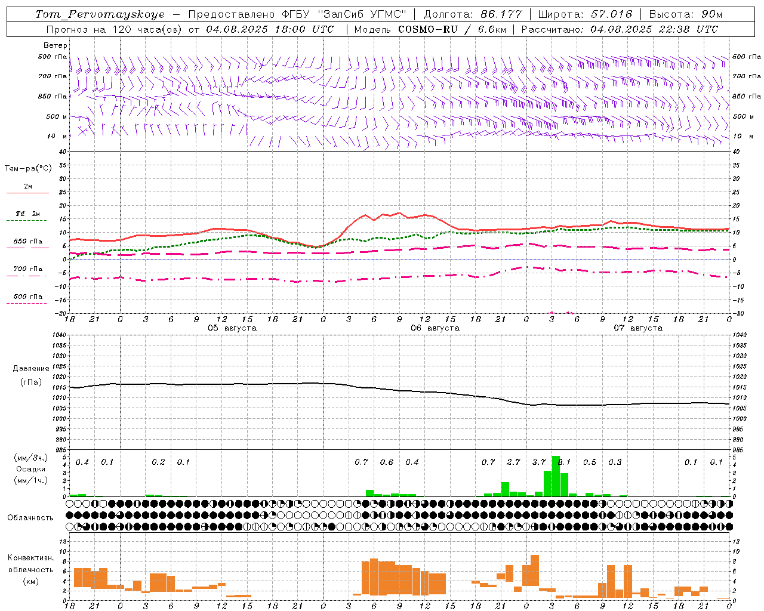Click the computed time "Рассчитано: 04.08.2025 22:38 UTC"

coord(620,29)
